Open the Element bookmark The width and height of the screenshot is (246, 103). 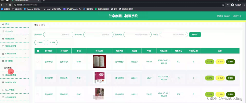tap(32, 9)
